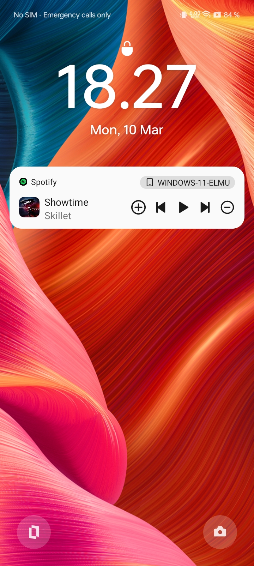Tap the bottom-left lock screen shortcut icon
This screenshot has height=566, width=254.
click(x=34, y=532)
